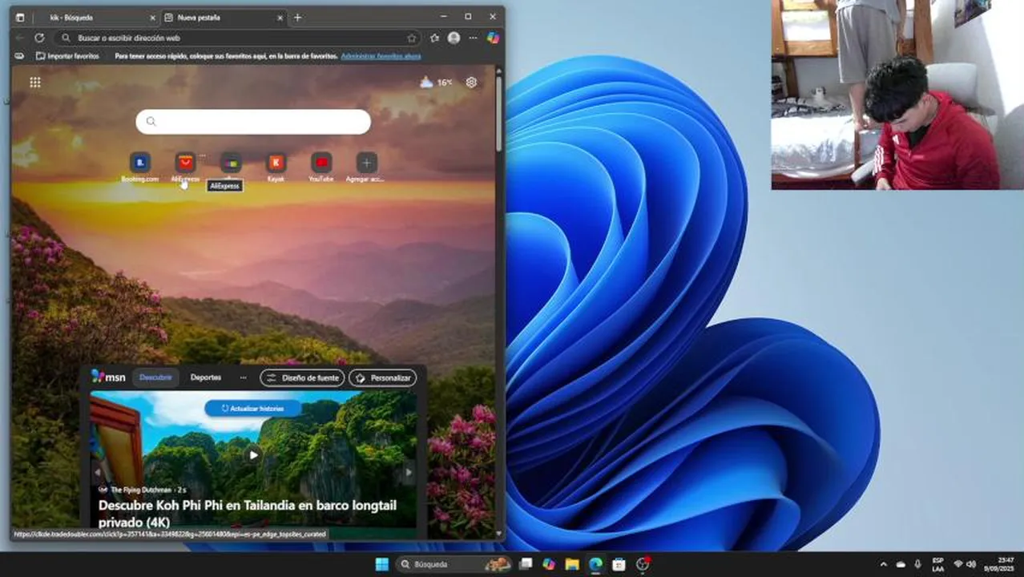Image resolution: width=1024 pixels, height=577 pixels.
Task: Open the apps grid launcher on new tab
Action: [35, 82]
